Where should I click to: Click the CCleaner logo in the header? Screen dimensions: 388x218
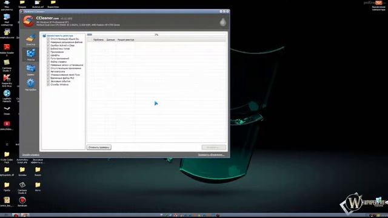(28, 21)
